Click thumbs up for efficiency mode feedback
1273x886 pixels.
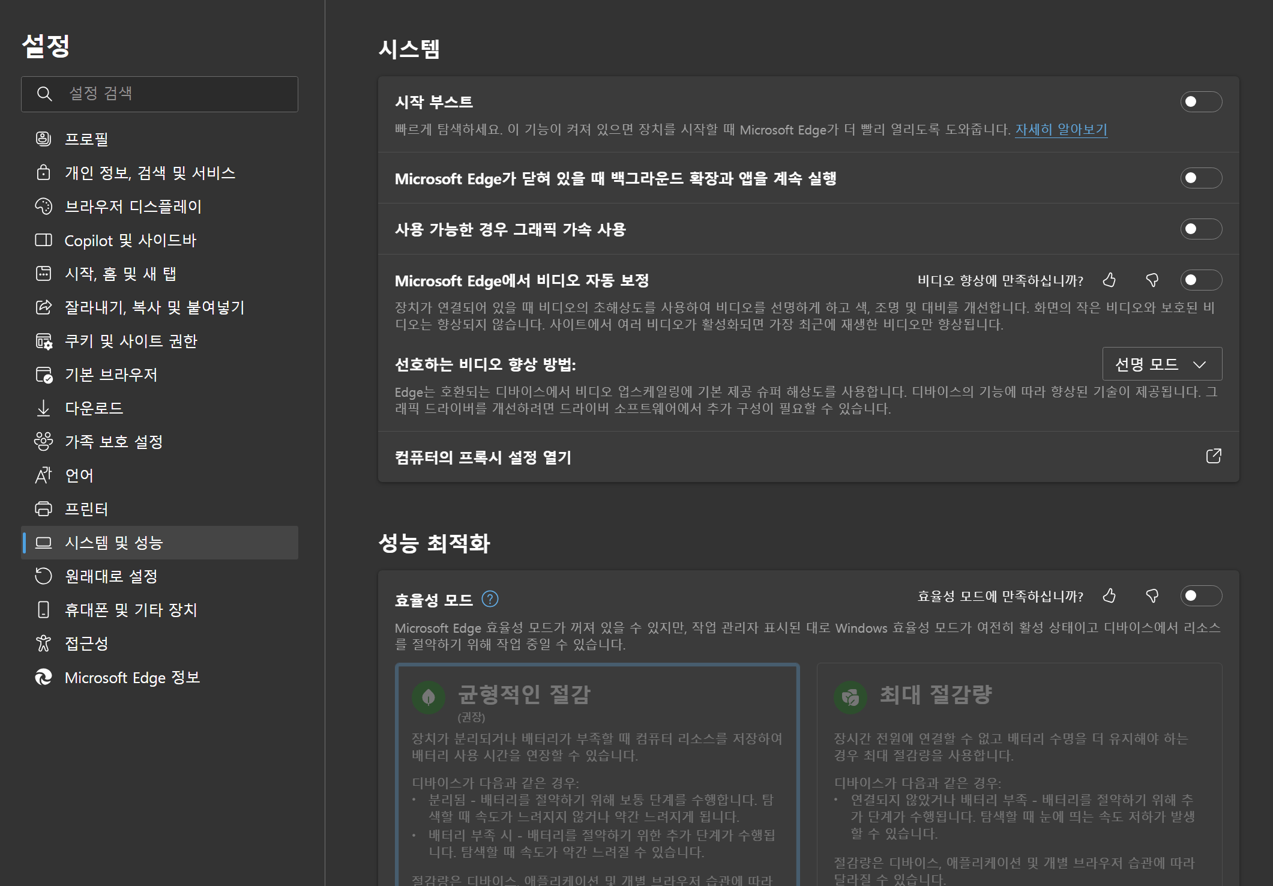click(x=1109, y=595)
